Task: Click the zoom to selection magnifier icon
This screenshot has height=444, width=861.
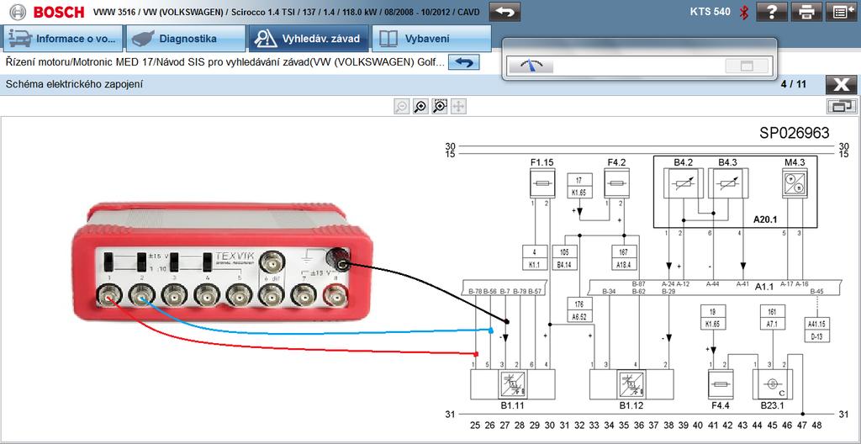Action: (439, 107)
